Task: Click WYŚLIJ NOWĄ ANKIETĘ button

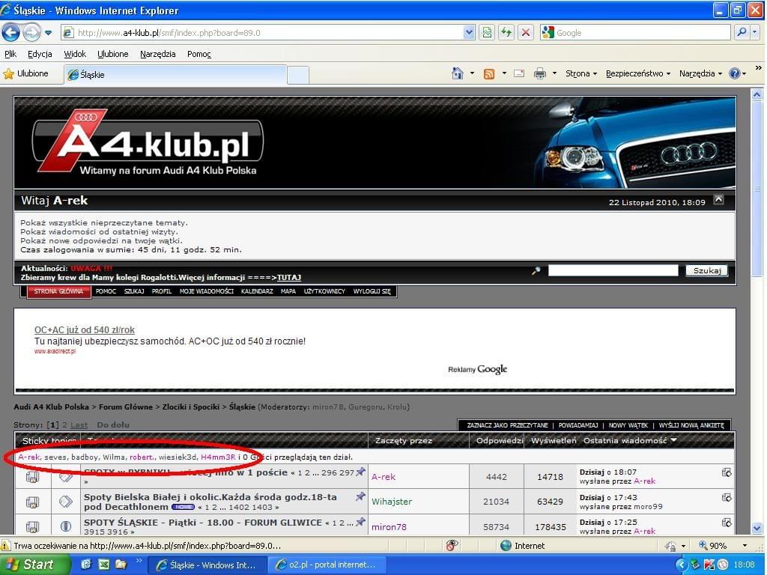Action: 691,425
